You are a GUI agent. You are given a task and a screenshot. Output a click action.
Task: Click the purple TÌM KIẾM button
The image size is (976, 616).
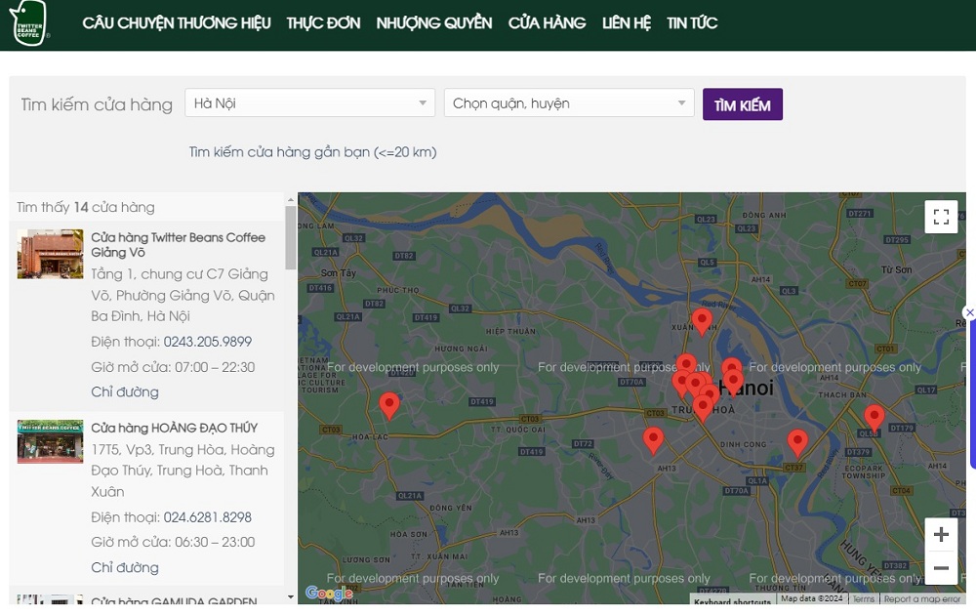pyautogui.click(x=743, y=104)
